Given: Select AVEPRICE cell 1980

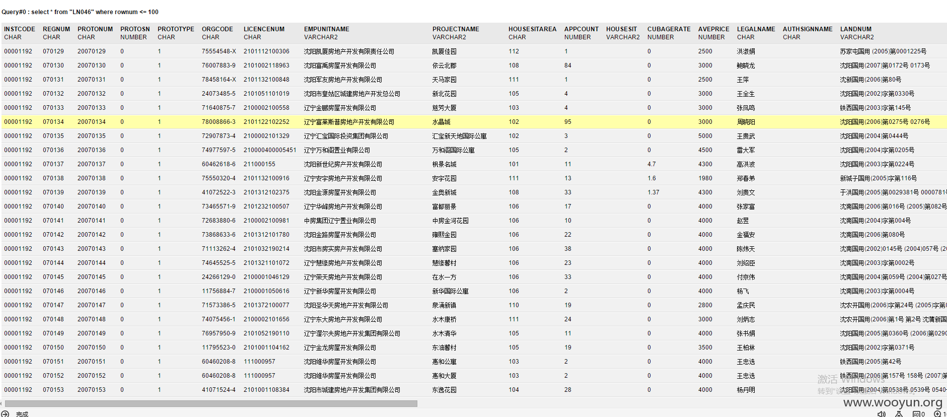Looking at the screenshot, I should point(705,178).
